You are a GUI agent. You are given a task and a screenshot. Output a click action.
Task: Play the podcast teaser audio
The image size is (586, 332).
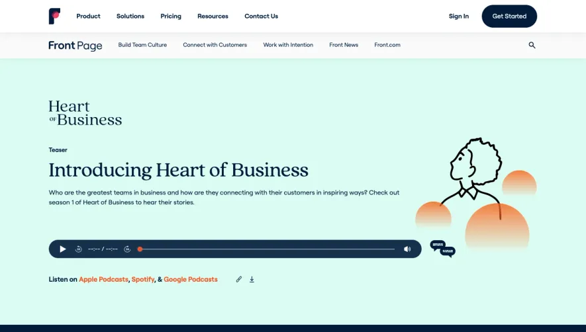[x=63, y=249]
